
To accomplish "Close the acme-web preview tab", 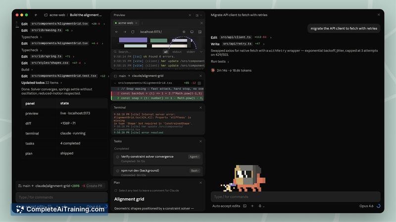I will (137, 23).
